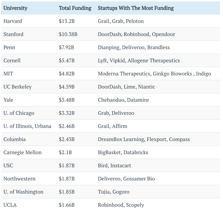223x212 pixels.
Task: Click Startups With The Most Funding header
Action: pos(136,8)
